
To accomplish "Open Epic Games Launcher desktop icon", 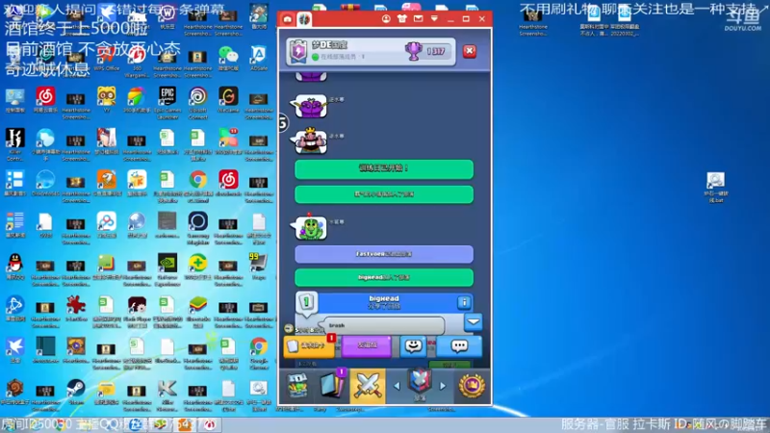I will coord(167,102).
